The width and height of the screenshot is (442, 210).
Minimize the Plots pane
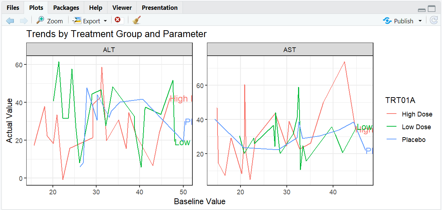[x=422, y=9]
